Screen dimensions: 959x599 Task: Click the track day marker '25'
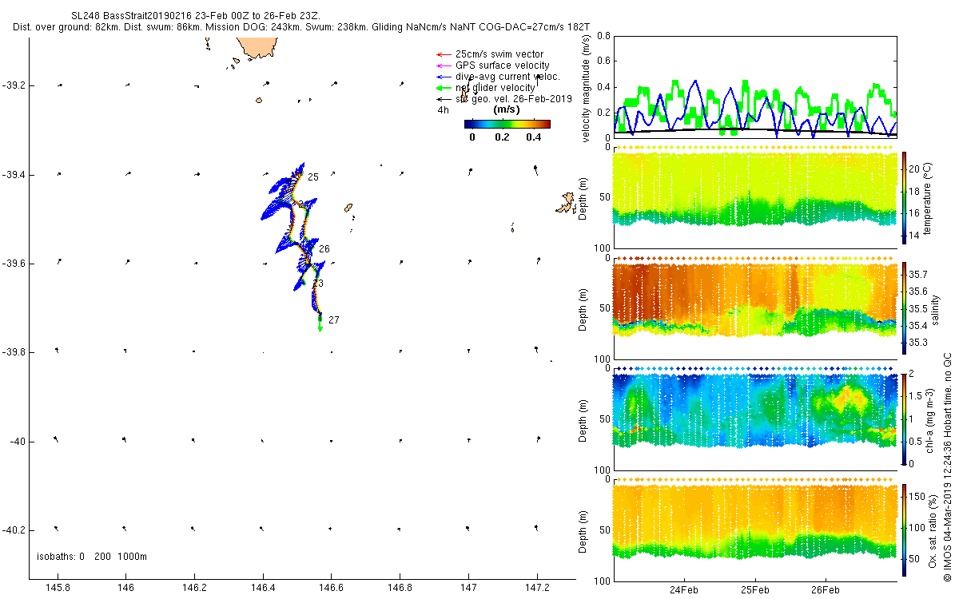point(313,177)
